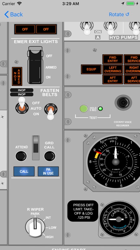The width and height of the screenshot is (140, 250).
Task: Click the PRESS DIFF LIMIT placard
Action: 83,211
